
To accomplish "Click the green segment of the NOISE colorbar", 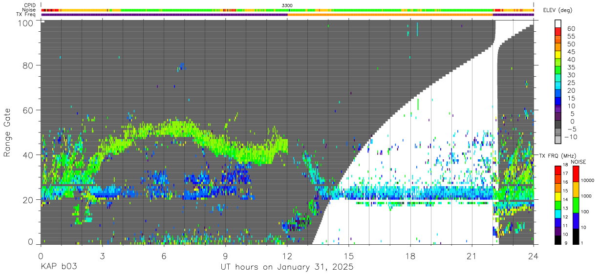I will [x=576, y=205].
